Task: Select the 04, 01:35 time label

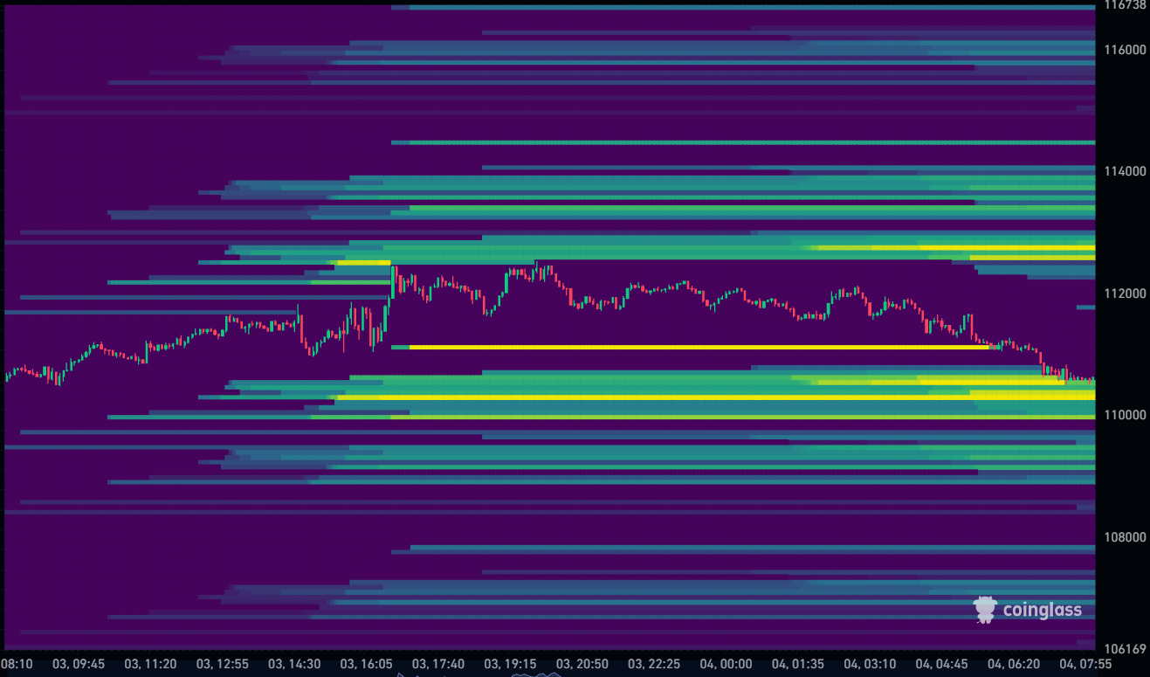Action: (797, 664)
